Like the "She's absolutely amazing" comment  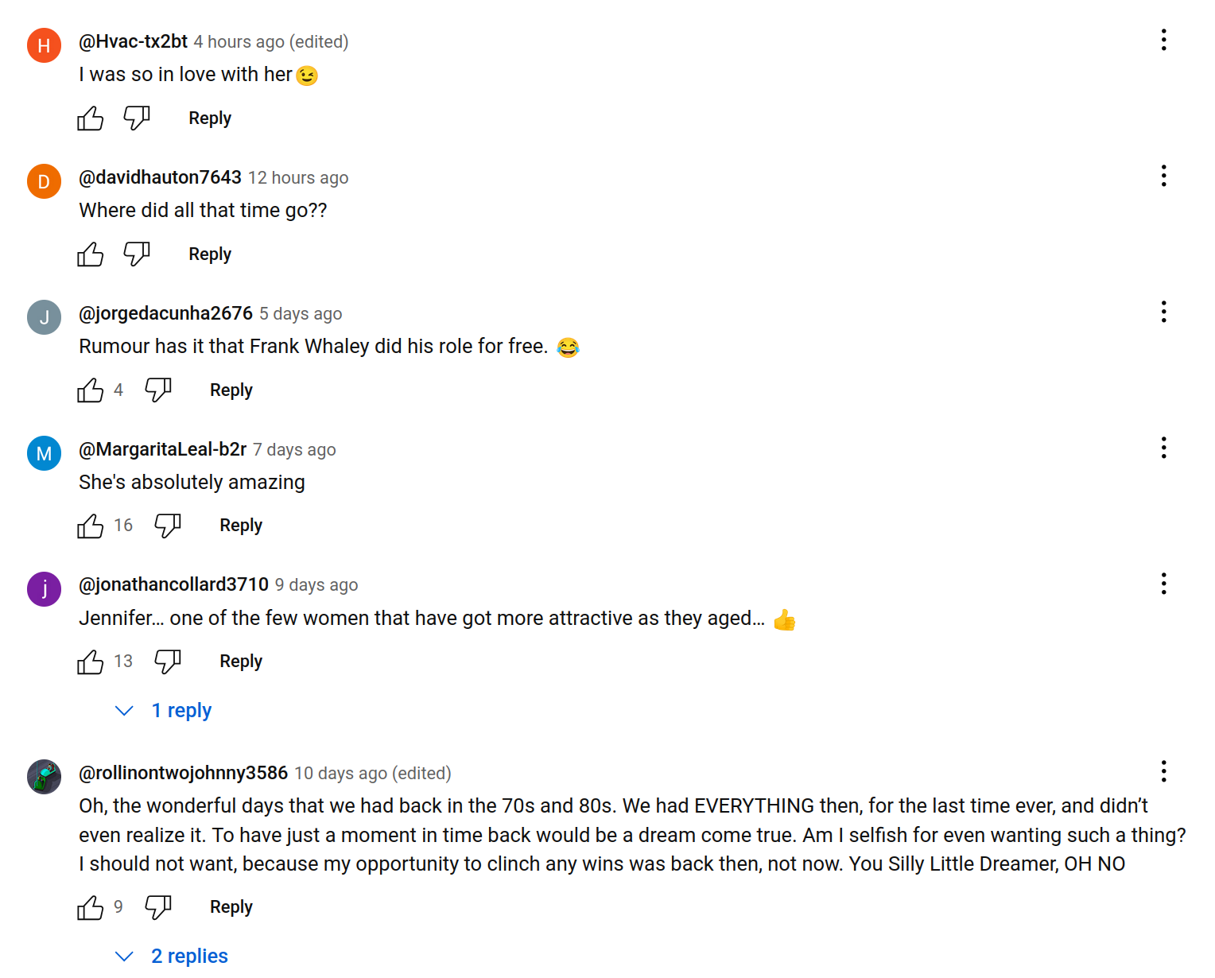91,526
